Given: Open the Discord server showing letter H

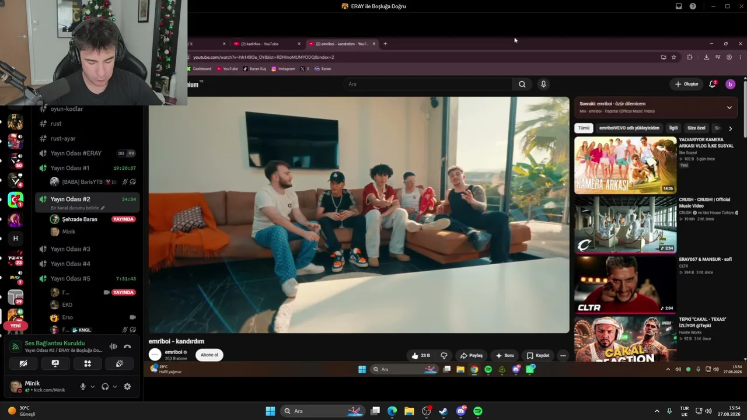Looking at the screenshot, I should tap(16, 238).
